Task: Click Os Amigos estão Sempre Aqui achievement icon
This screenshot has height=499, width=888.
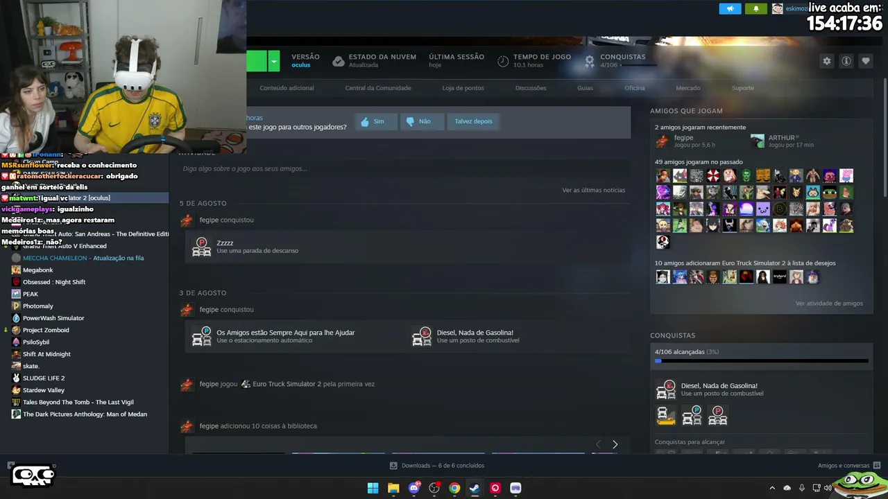Action: 201,336
